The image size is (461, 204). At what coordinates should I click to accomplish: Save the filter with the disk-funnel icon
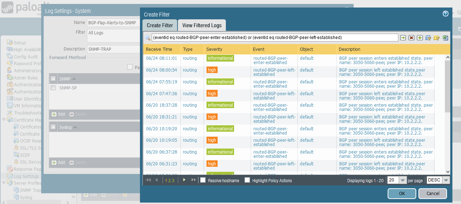(428, 38)
